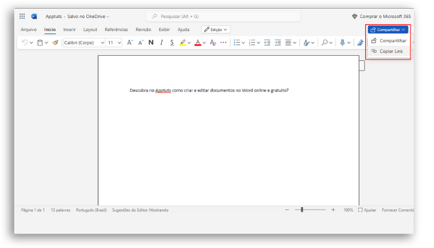Toggle underline formatting (S)

(172, 43)
